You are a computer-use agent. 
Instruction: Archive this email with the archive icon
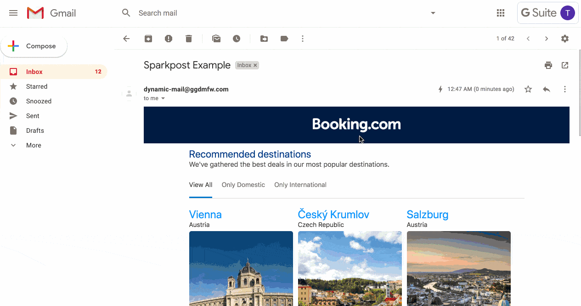click(148, 39)
